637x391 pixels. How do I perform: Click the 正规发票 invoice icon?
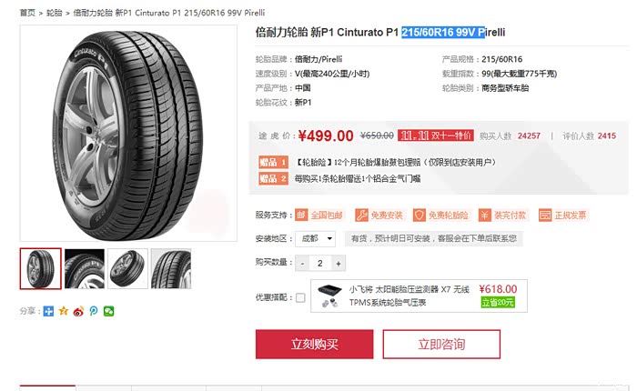[x=545, y=215]
